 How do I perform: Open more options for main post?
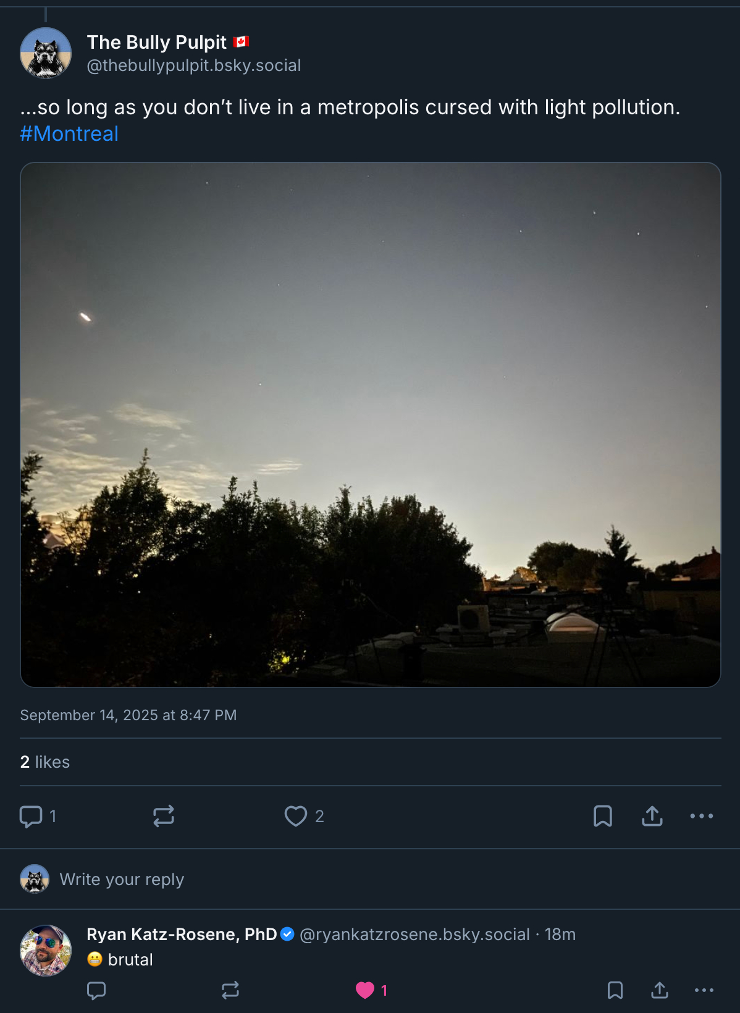702,816
